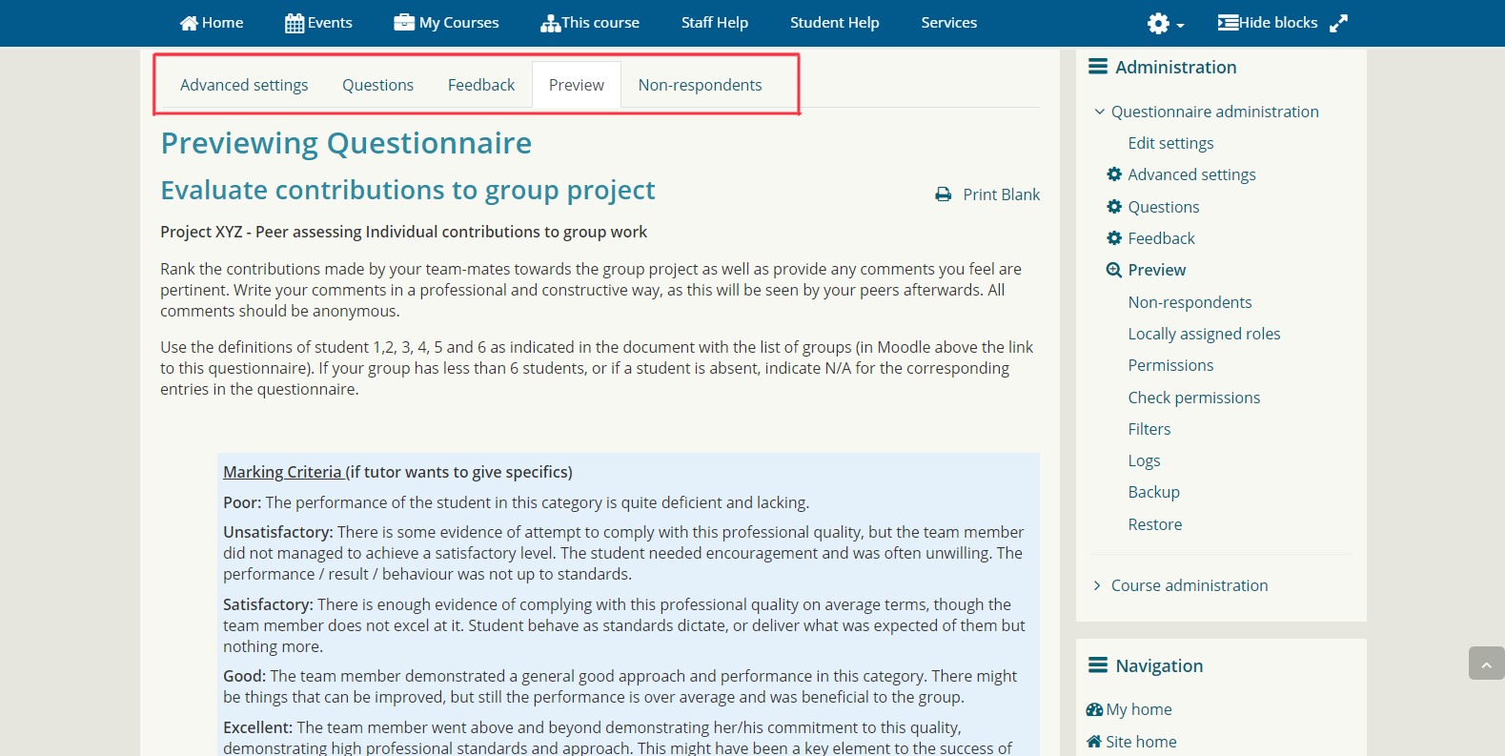The height and width of the screenshot is (756, 1505).
Task: Select the Preview tab
Action: [x=577, y=85]
